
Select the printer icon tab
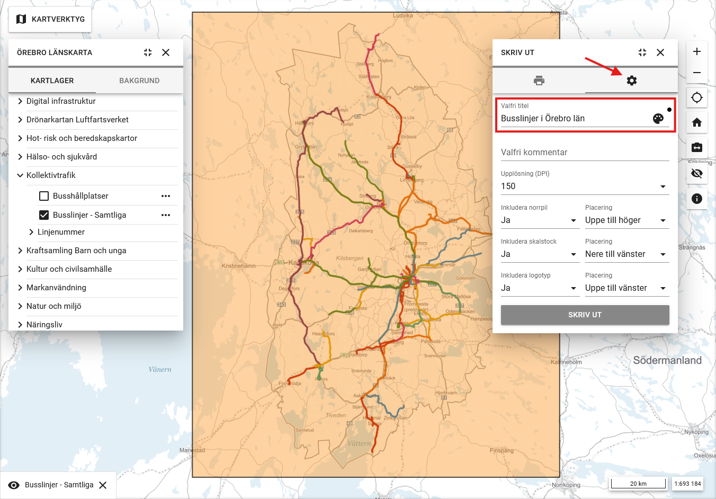click(539, 81)
